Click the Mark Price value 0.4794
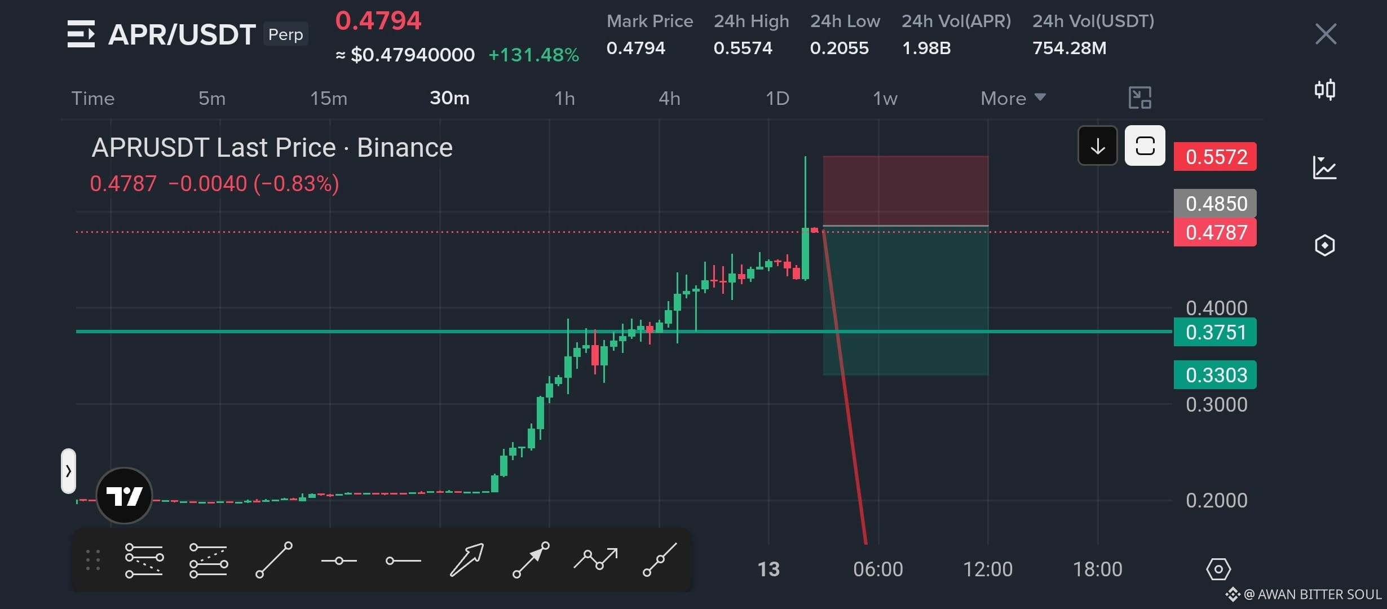The width and height of the screenshot is (1387, 609). click(636, 48)
